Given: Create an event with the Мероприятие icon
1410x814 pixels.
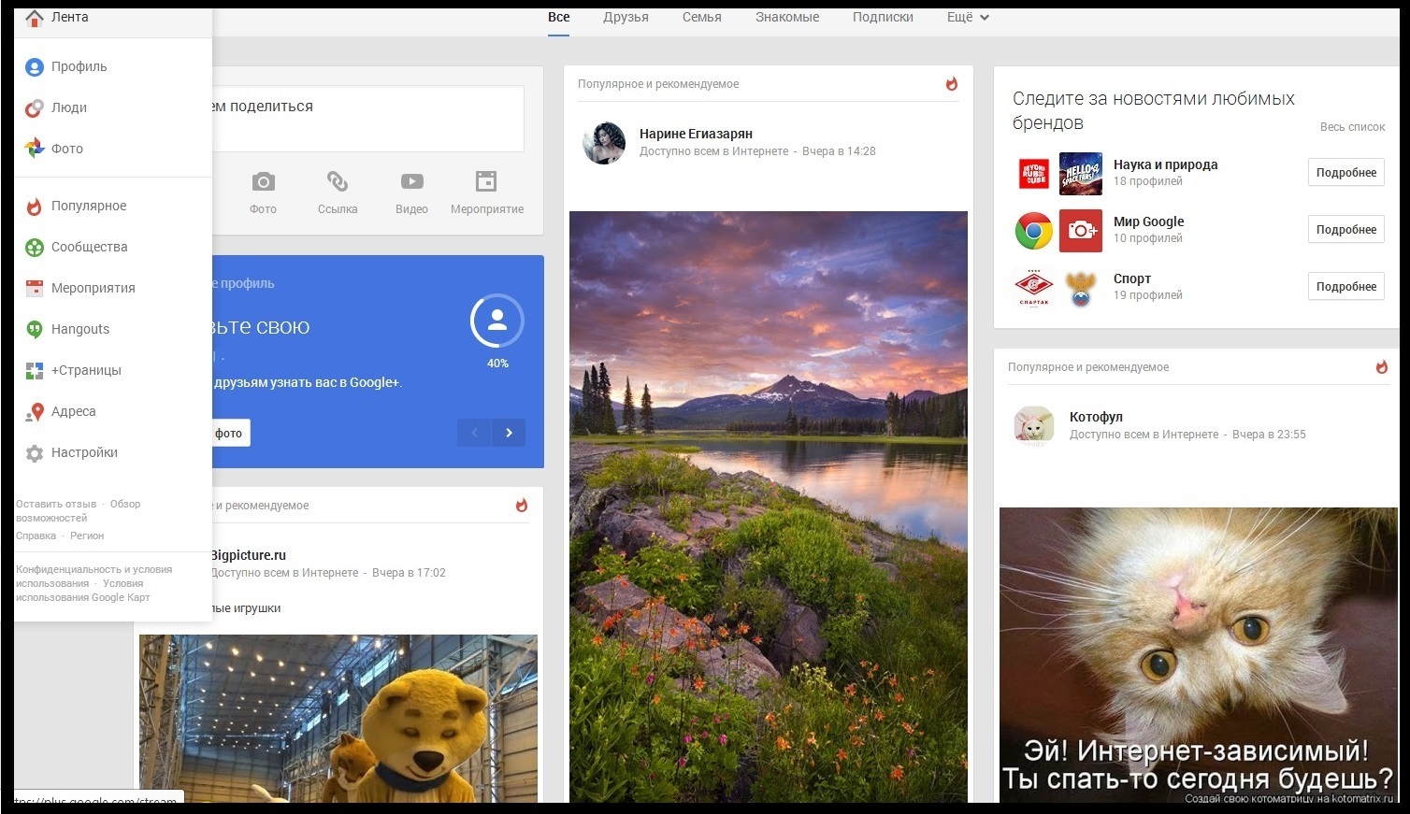Looking at the screenshot, I should pyautogui.click(x=486, y=181).
